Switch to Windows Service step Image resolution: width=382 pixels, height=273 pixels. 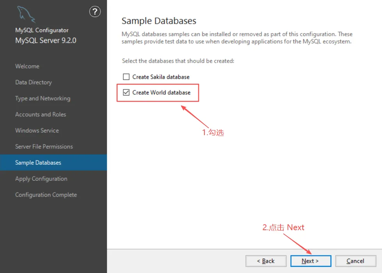pyautogui.click(x=37, y=130)
